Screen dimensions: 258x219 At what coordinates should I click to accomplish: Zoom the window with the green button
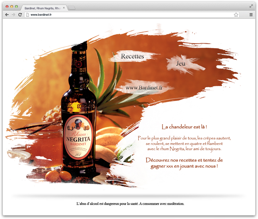[x=16, y=6]
